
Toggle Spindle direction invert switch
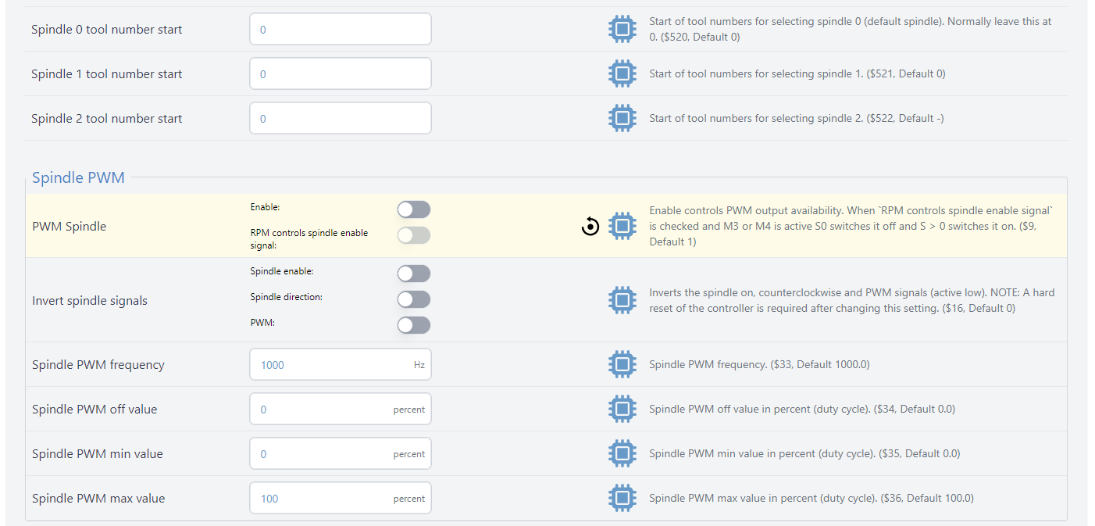coord(413,299)
